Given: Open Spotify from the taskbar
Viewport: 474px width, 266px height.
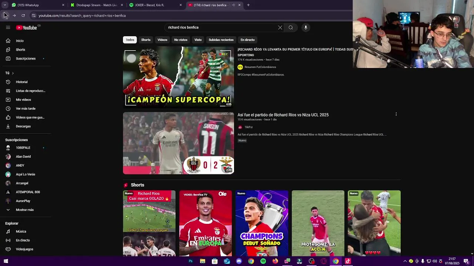Looking at the screenshot, I should (x=263, y=261).
